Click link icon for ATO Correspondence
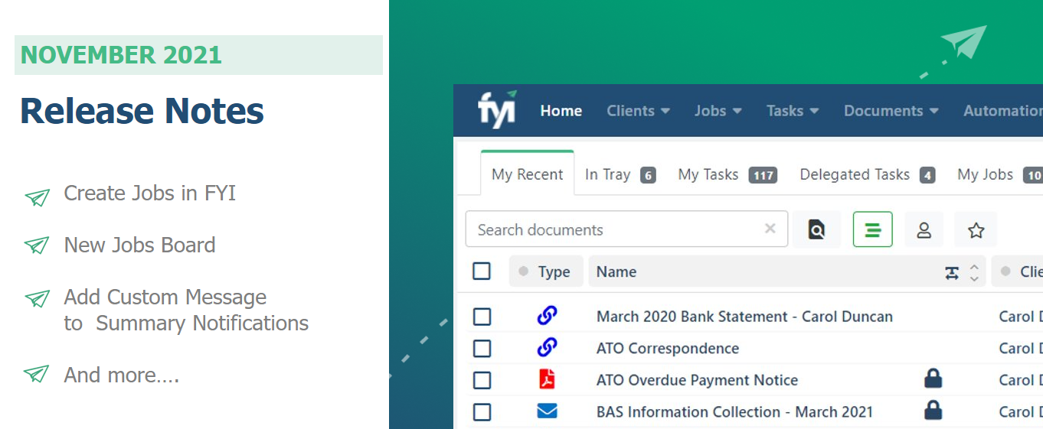Image resolution: width=1043 pixels, height=429 pixels. click(x=547, y=347)
